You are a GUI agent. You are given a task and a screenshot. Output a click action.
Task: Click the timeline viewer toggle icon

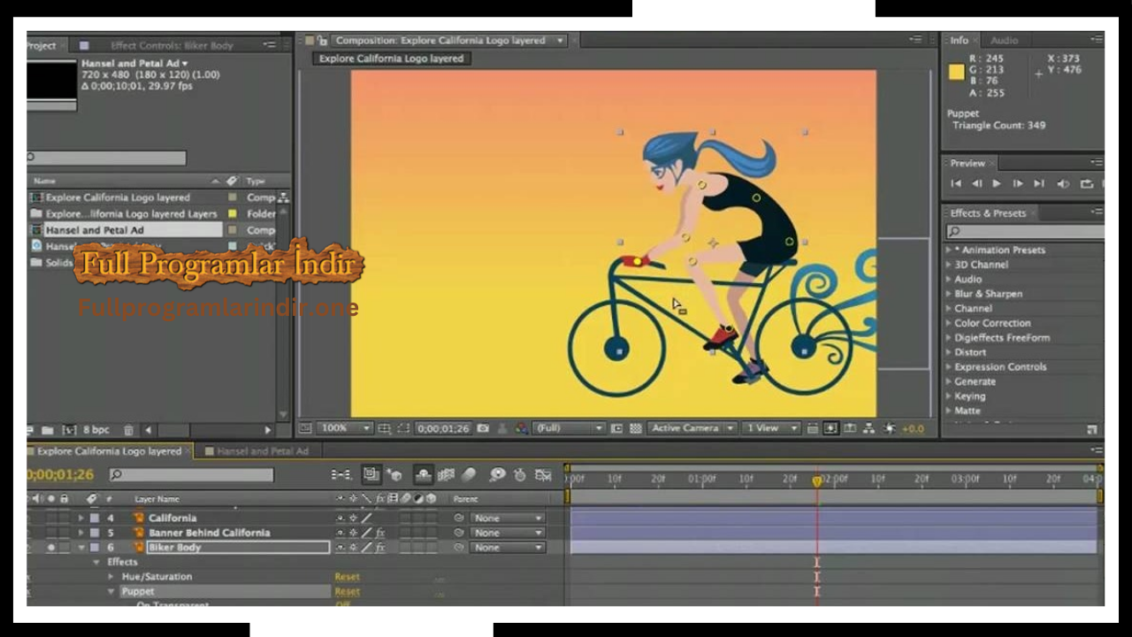pyautogui.click(x=849, y=428)
